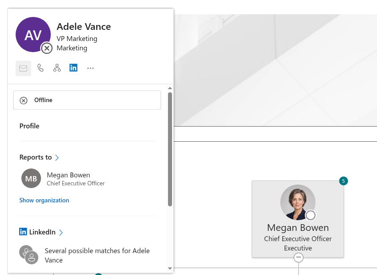Click Megan Bowen's name in the org chart card
The width and height of the screenshot is (377, 275).
(x=298, y=227)
